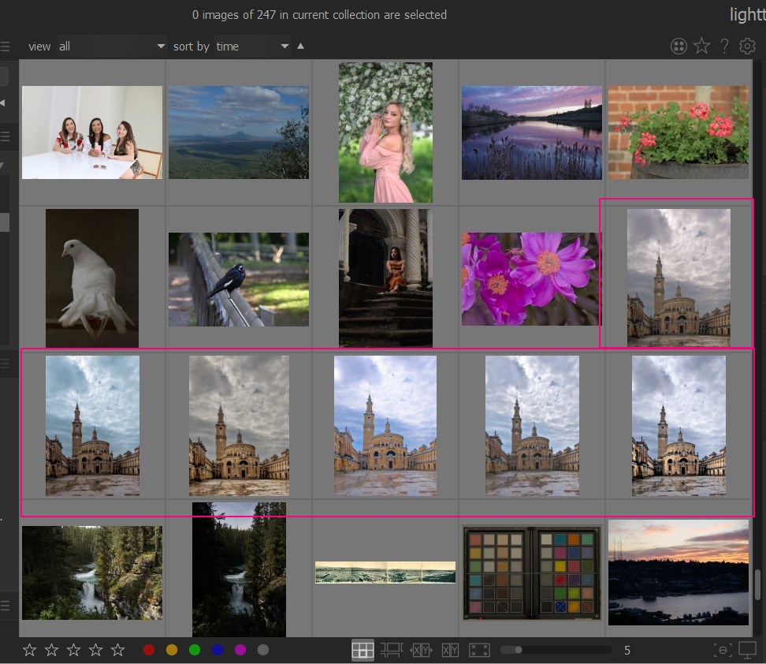This screenshot has width=766, height=664.
Task: Apply a four-star rating
Action: coord(96,650)
